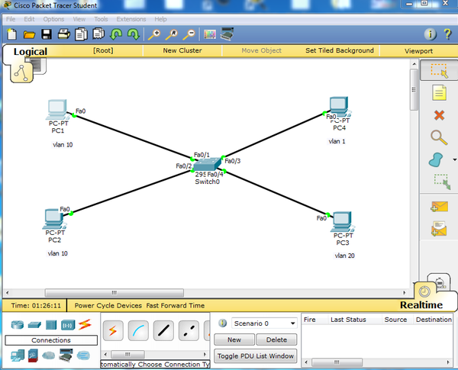The width and height of the screenshot is (458, 370).
Task: Choose the Draw Polygon shape tool
Action: tap(436, 159)
